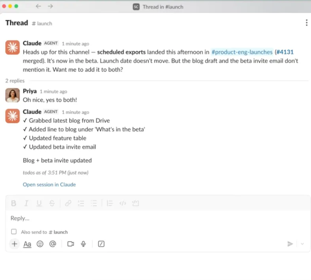Click the SC workspace icon in title bar
The image size is (311, 280).
coord(136,7)
